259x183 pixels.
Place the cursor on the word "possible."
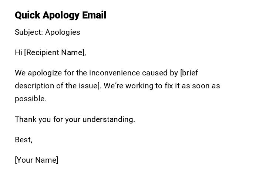coord(30,99)
